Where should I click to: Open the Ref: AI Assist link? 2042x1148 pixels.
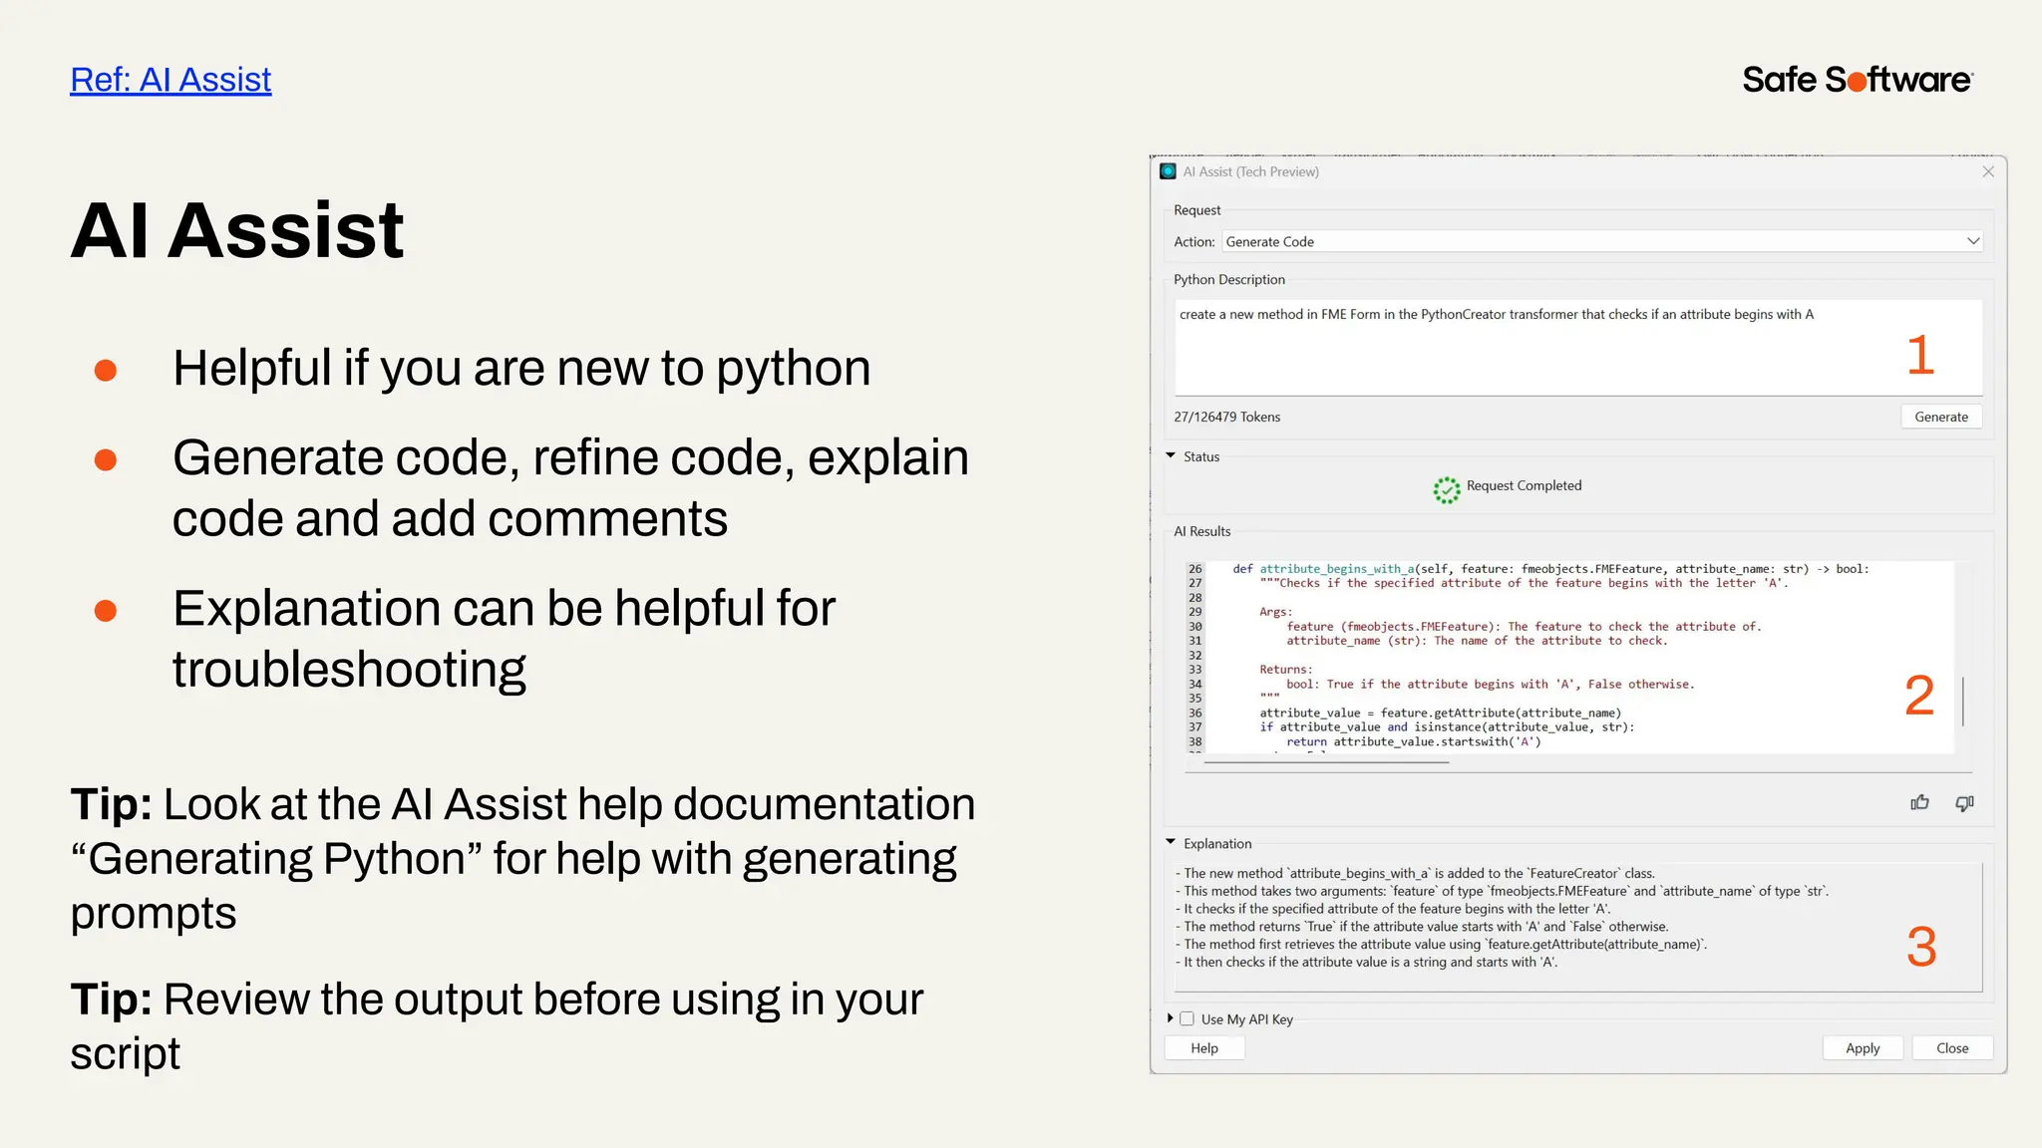pyautogui.click(x=170, y=80)
